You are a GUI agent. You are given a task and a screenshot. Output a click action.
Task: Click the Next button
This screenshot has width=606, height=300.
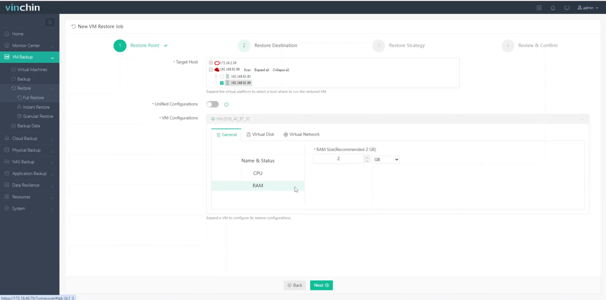pos(321,285)
